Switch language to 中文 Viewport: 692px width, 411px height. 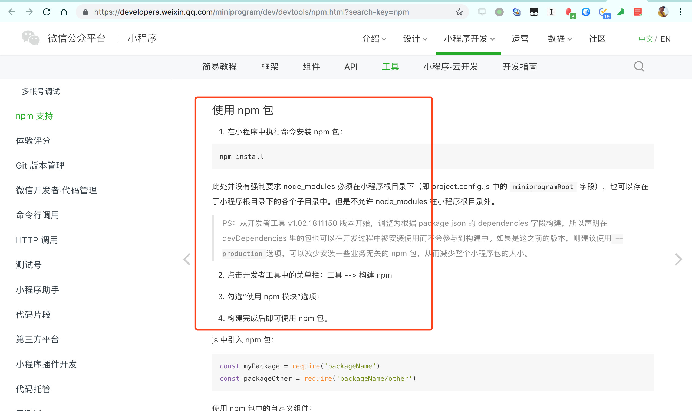click(x=646, y=39)
